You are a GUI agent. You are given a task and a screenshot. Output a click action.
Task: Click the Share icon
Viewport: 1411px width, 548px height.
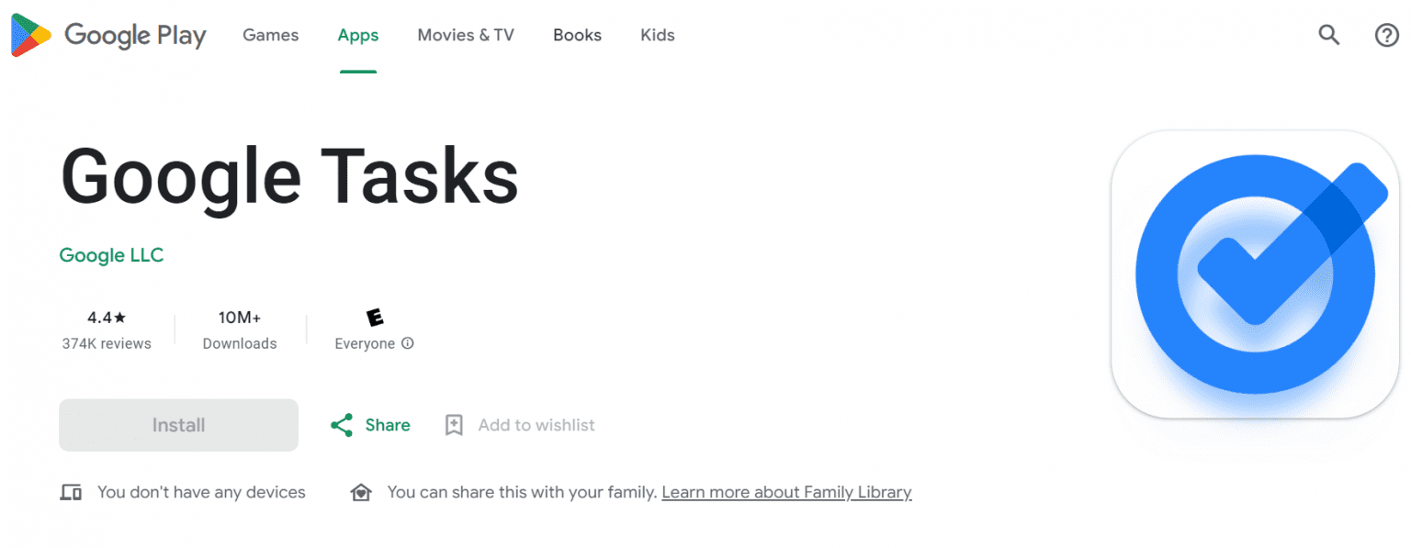342,425
